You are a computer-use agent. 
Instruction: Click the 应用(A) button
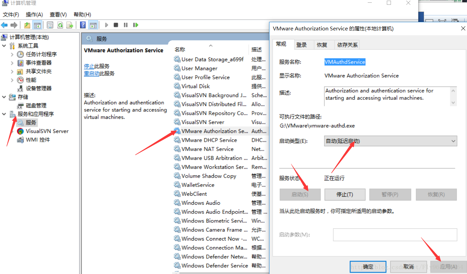click(x=448, y=267)
